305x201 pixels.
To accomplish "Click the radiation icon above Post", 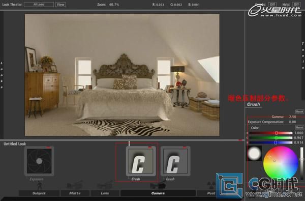I will (211, 185).
